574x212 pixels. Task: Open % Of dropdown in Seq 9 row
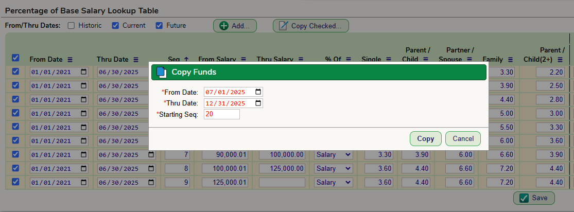coord(334,182)
